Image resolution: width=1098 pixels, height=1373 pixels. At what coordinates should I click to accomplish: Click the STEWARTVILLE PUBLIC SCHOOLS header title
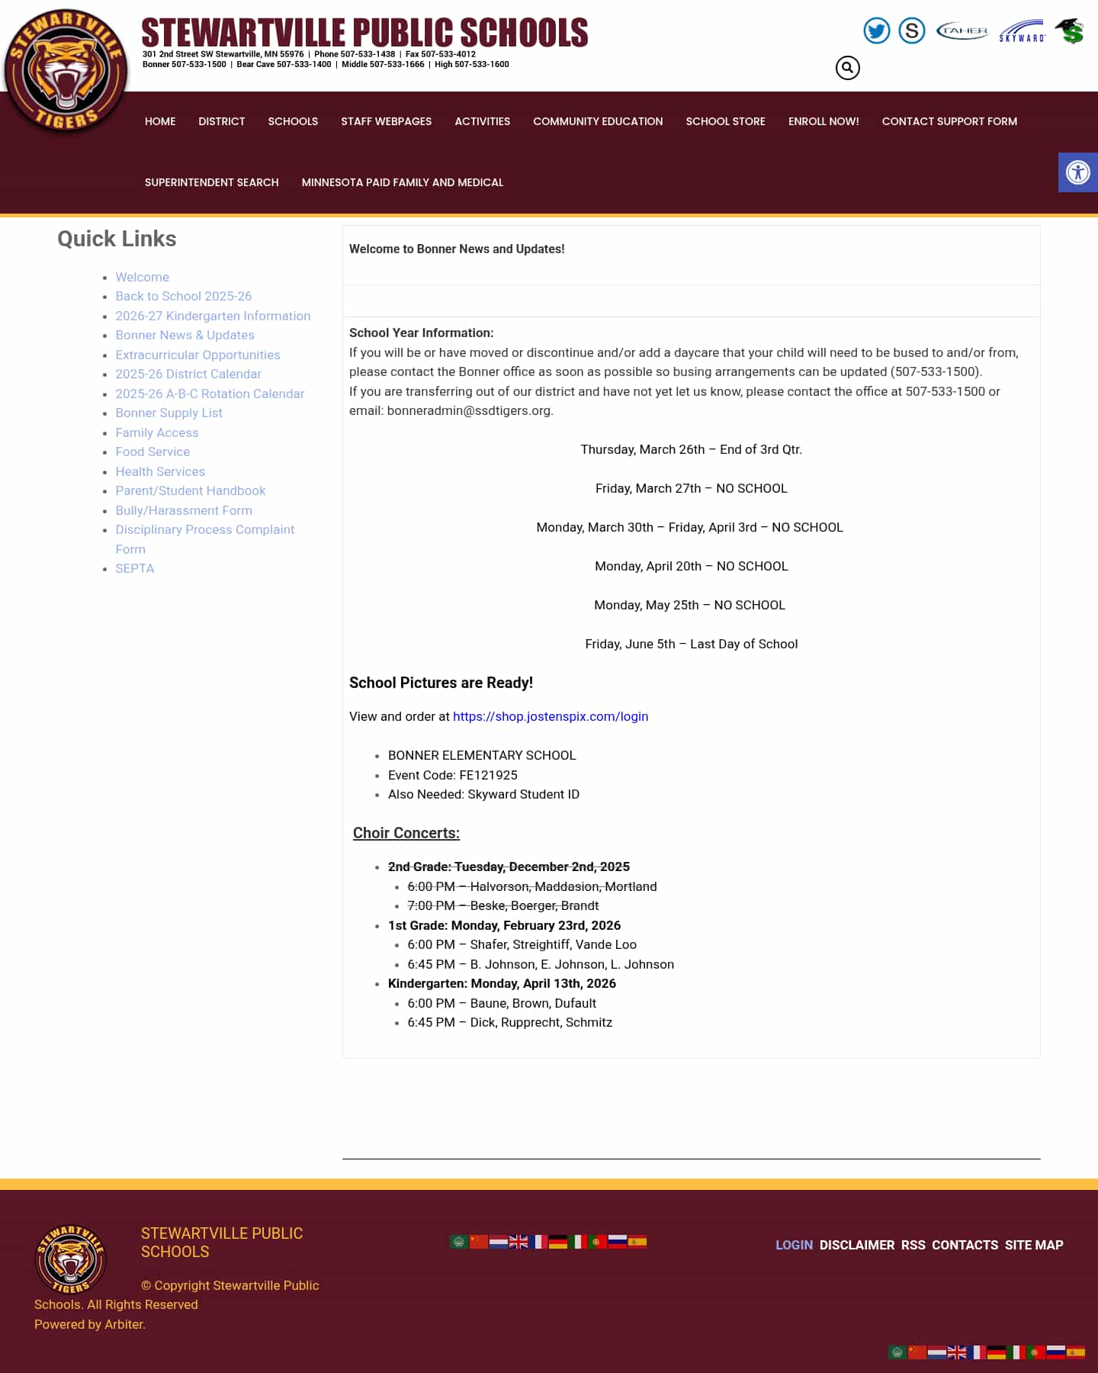(364, 33)
